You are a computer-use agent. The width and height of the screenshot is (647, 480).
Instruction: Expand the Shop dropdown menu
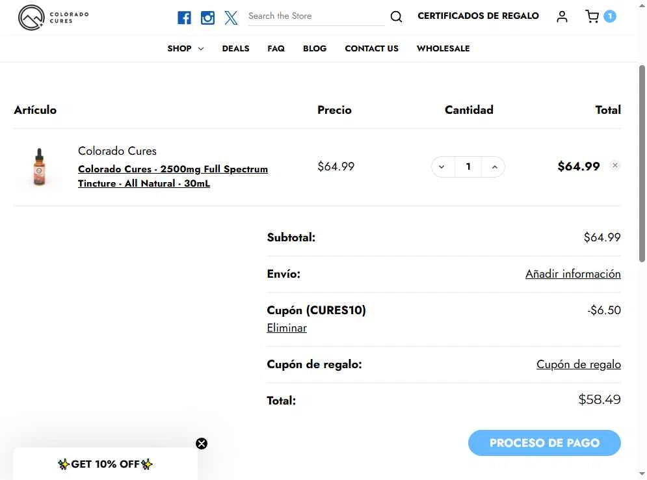point(185,48)
